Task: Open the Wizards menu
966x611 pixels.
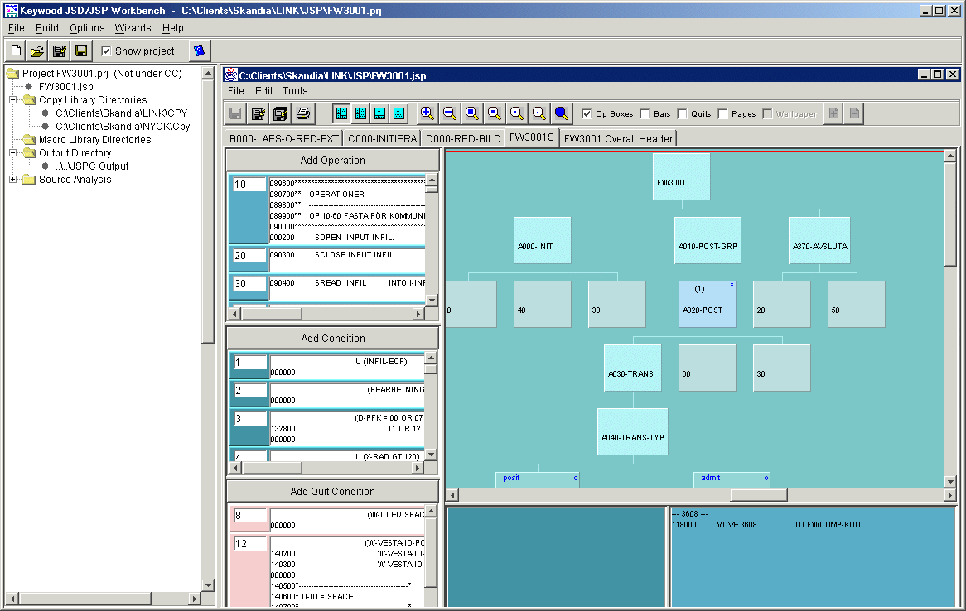Action: click(133, 28)
